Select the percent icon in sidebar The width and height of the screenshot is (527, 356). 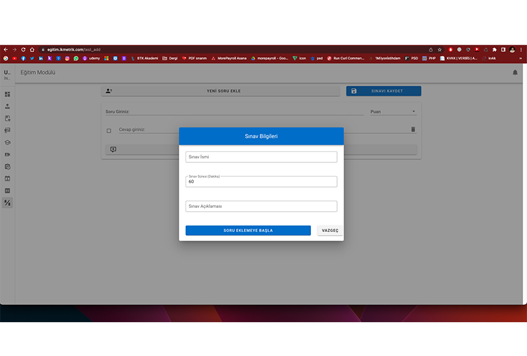coord(7,203)
